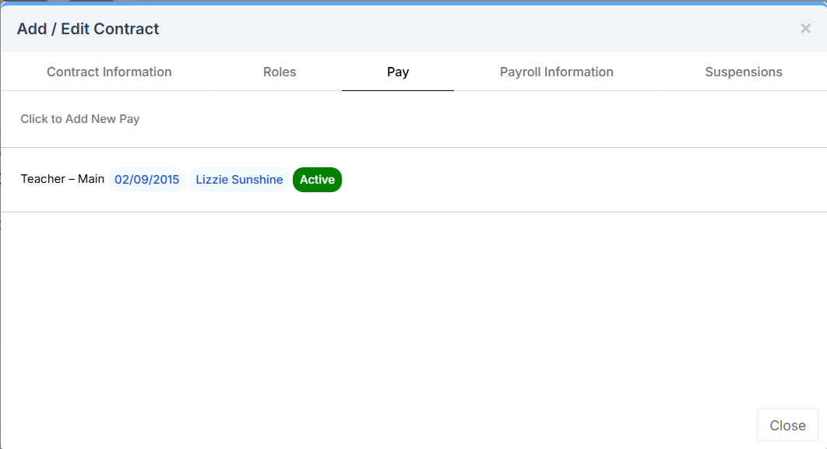This screenshot has width=827, height=449.
Task: Click the footer area left of Close button
Action: [x=389, y=425]
